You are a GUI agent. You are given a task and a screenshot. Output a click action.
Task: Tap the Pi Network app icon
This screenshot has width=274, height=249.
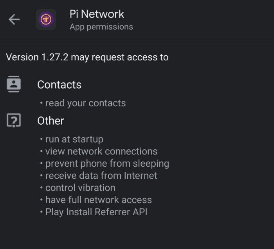(x=46, y=19)
